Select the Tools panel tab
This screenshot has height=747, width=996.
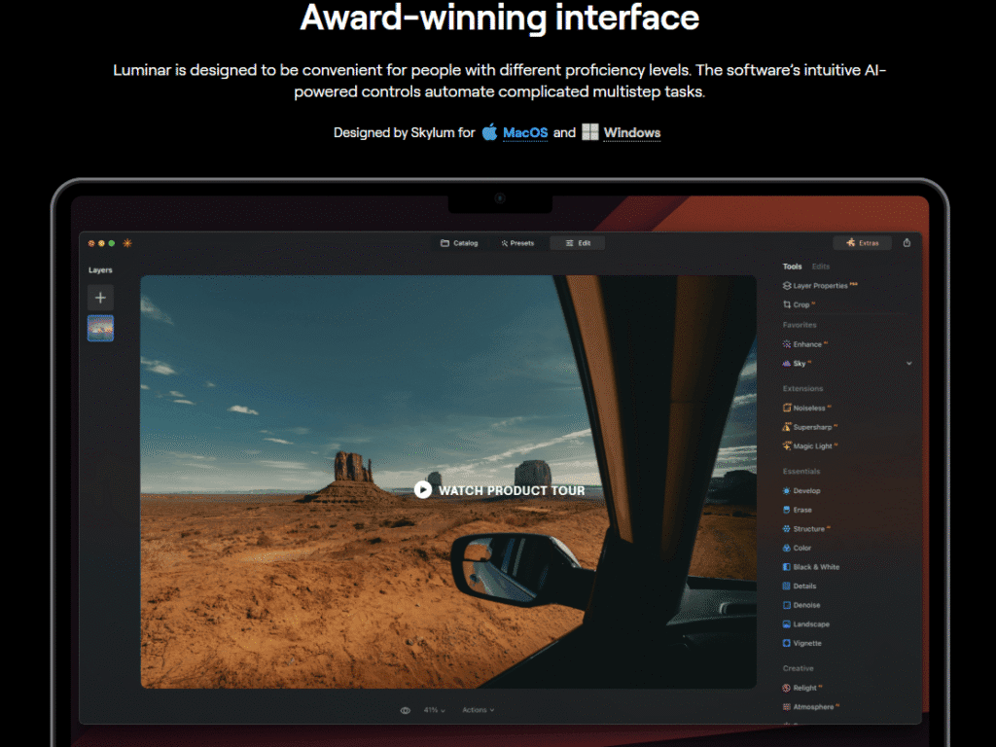tap(792, 267)
